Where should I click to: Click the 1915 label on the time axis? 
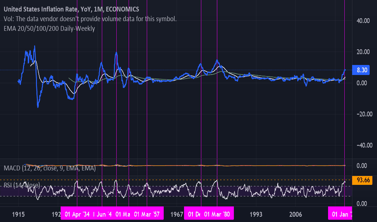pos(18,214)
